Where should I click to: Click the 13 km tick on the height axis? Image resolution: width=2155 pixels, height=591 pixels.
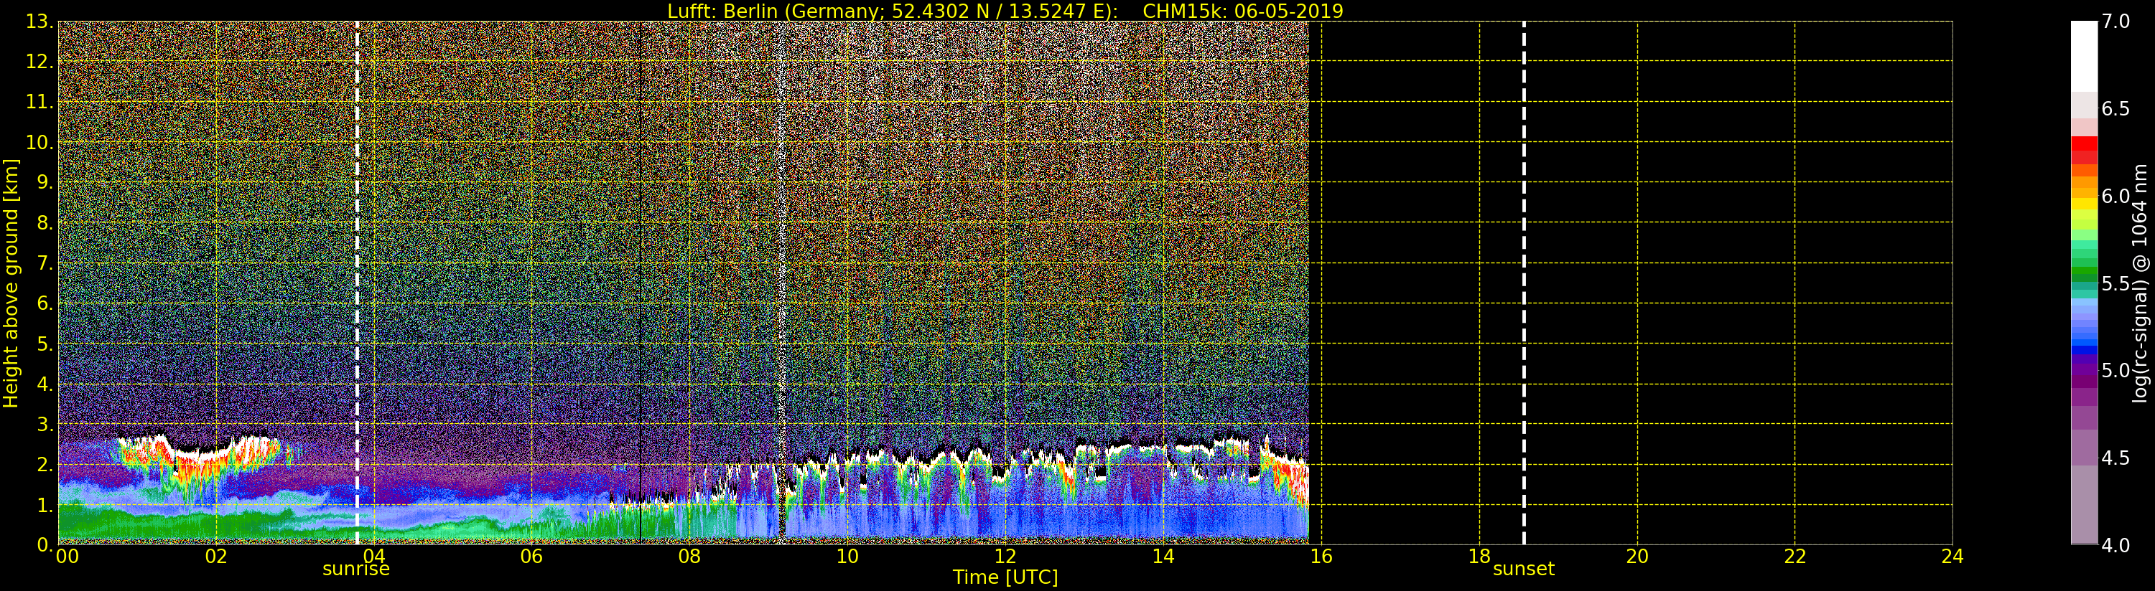tap(37, 22)
